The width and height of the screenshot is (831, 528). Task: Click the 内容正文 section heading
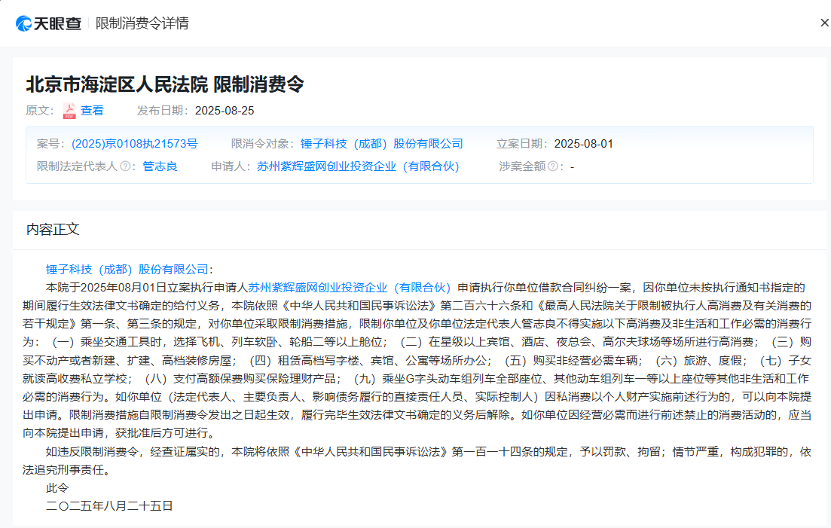point(53,229)
